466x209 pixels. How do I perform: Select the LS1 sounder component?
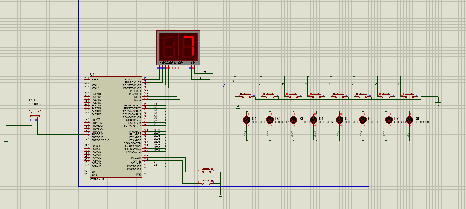point(35,116)
